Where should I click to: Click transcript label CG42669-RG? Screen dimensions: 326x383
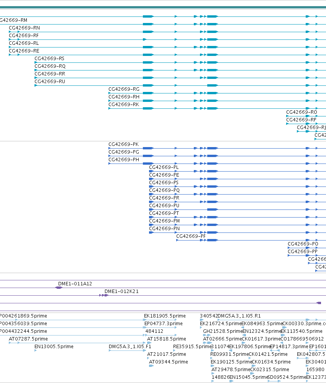[124, 89]
